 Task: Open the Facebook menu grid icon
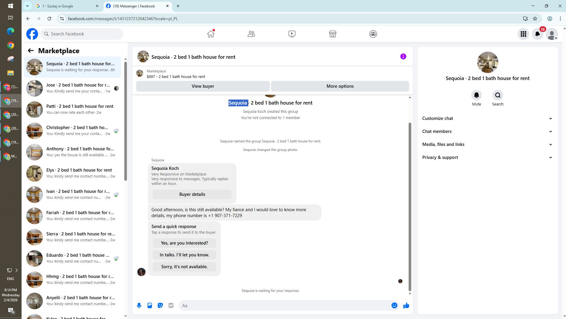(523, 34)
